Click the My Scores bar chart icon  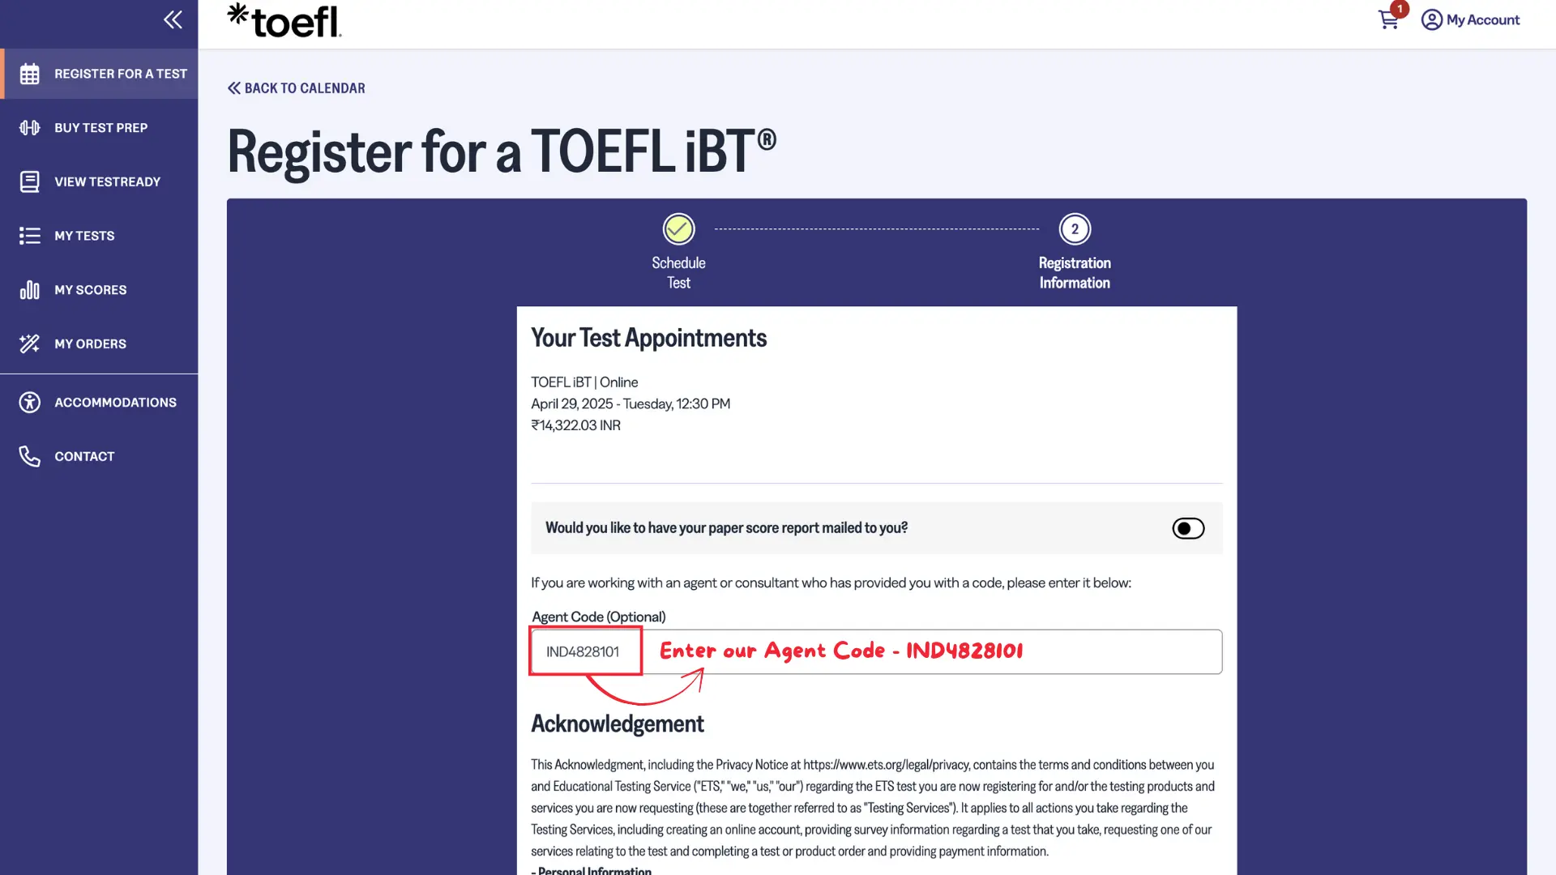pos(30,290)
